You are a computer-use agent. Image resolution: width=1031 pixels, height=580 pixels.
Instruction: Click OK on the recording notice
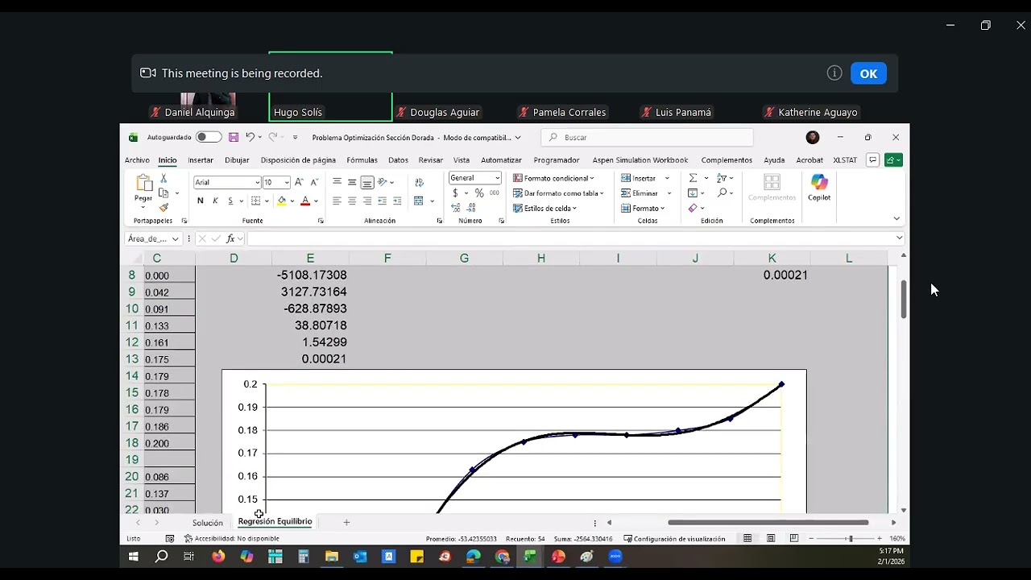point(868,73)
